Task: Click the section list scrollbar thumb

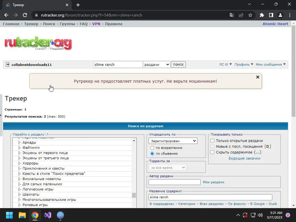Action: coord(134,195)
